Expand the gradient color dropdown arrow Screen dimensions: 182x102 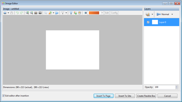[102, 13]
